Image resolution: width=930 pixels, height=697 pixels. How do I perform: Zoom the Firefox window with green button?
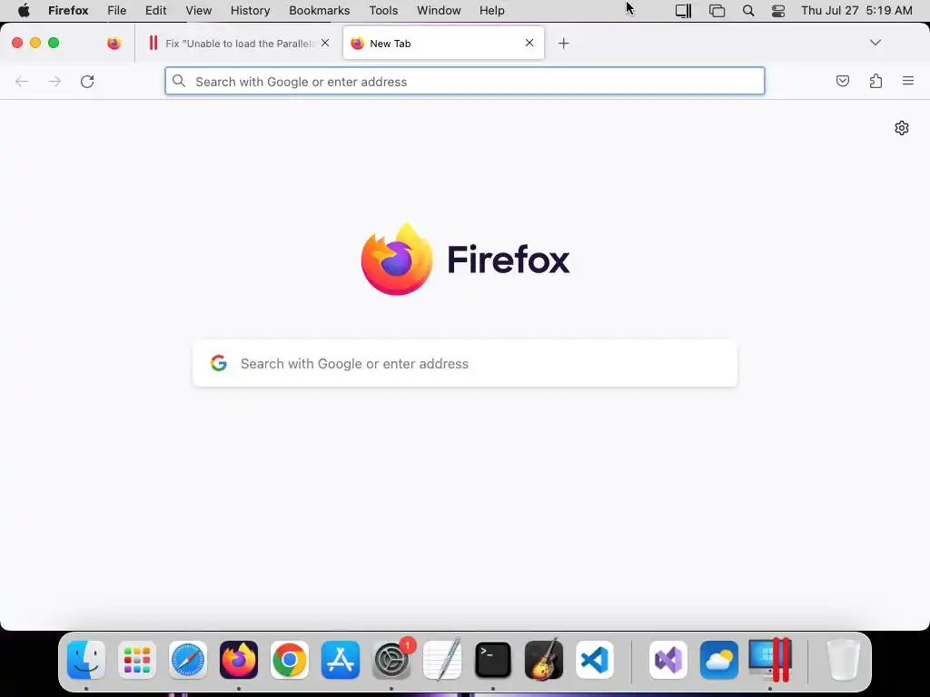pos(54,43)
